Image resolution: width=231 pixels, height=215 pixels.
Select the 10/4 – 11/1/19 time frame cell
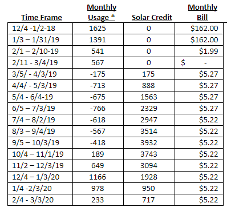(x=40, y=154)
